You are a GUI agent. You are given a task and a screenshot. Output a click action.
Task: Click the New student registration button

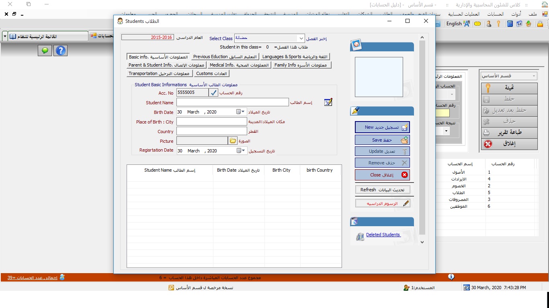point(382,127)
